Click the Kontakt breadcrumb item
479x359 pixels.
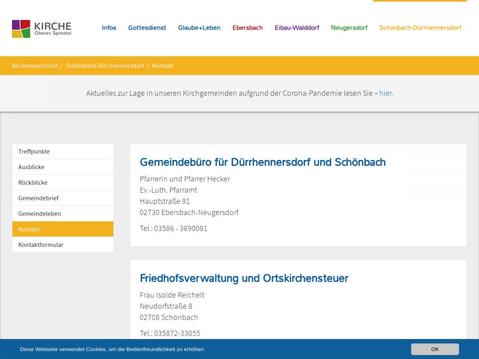tap(163, 66)
